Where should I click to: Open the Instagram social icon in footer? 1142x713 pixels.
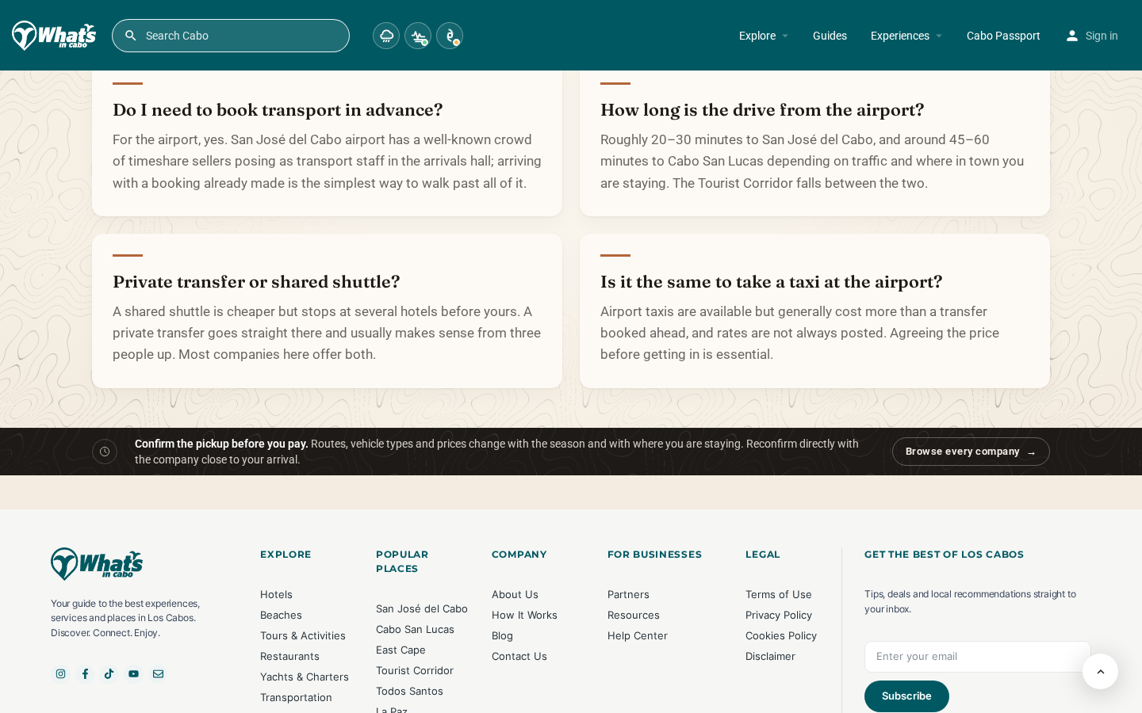60,673
